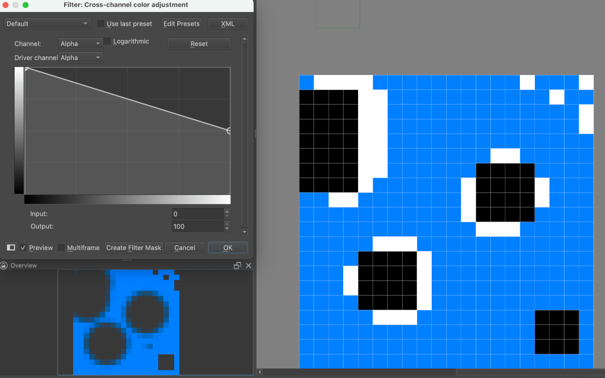Click scroll up arrow in filter dialog
605x378 pixels.
coord(244,38)
